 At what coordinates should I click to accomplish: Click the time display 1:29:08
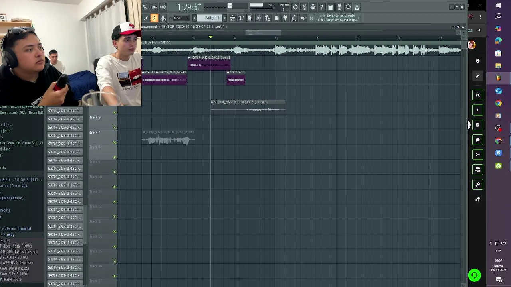[x=188, y=7]
